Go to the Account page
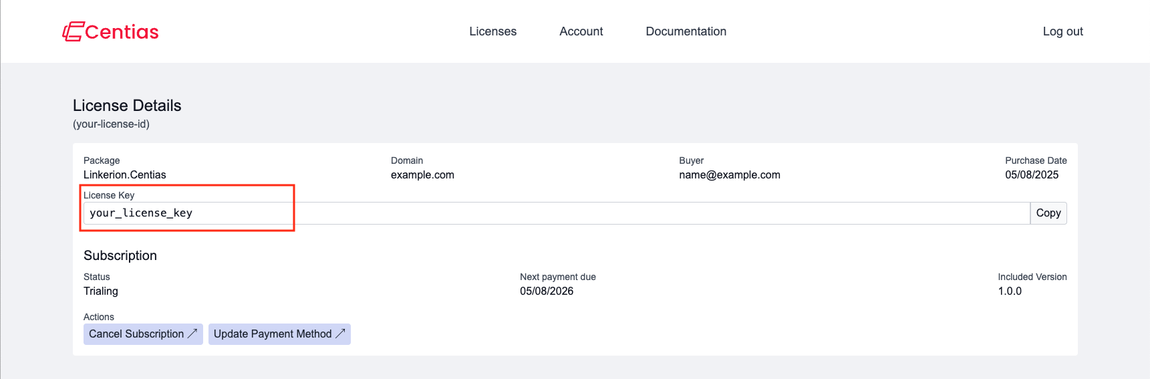 point(581,31)
